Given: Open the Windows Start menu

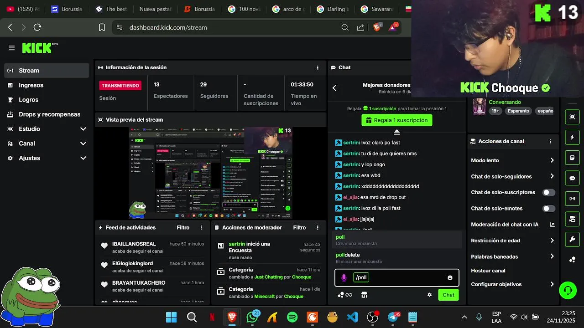Looking at the screenshot, I should coord(171,317).
